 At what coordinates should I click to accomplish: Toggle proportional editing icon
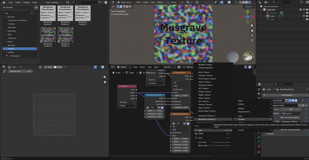pyautogui.click(x=197, y=2)
